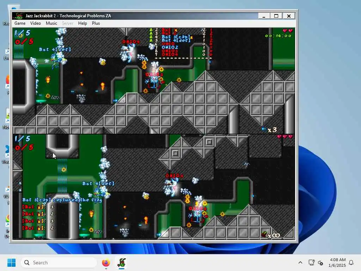Open the Music menu
The image size is (361, 271).
(51, 23)
